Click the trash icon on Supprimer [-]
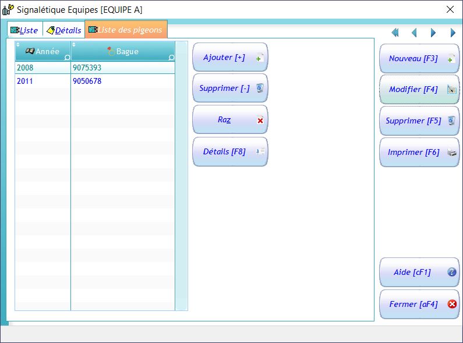 [x=260, y=88]
